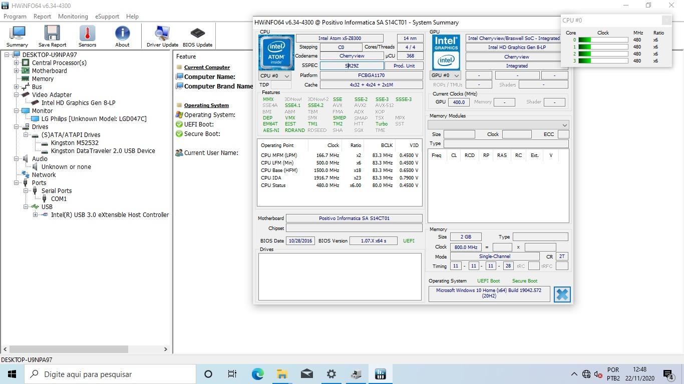Select Kingston M52532 drive entry
Screen dimensions: 684x384
75,142
